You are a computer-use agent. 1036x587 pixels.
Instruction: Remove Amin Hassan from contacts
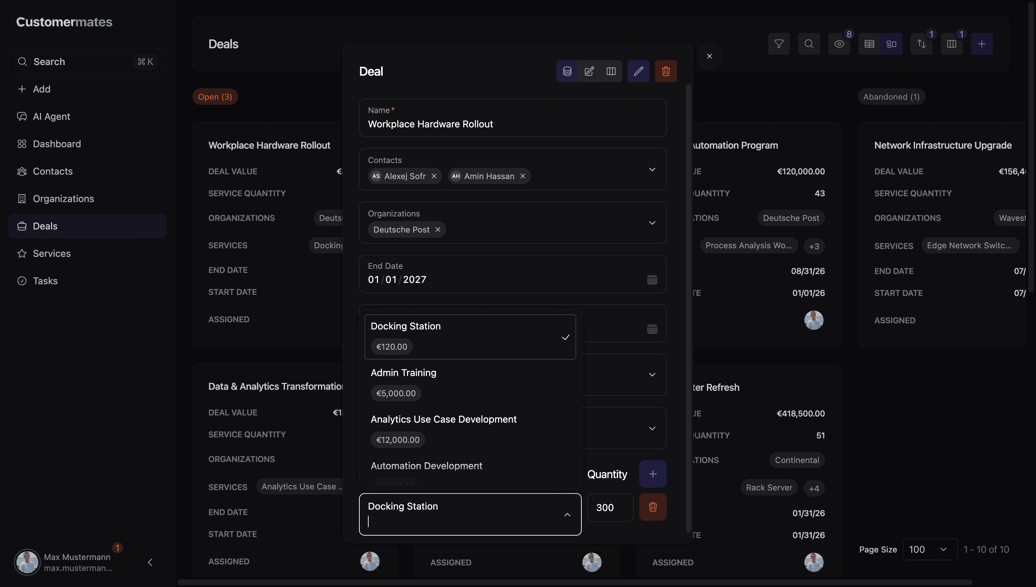(522, 176)
